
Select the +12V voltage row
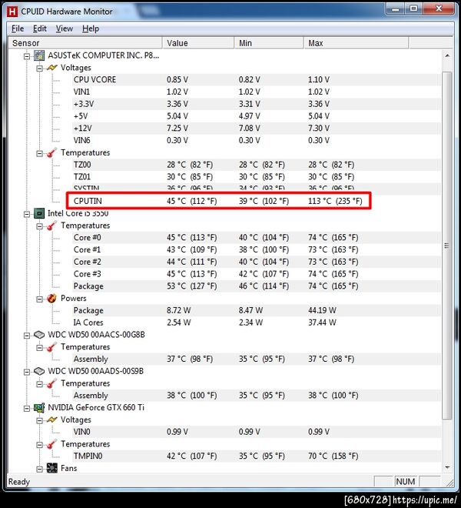[x=257, y=129]
